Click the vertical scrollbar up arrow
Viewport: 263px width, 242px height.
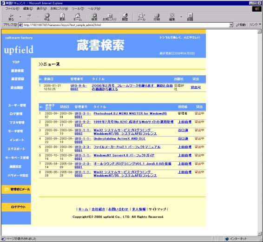tap(259, 31)
